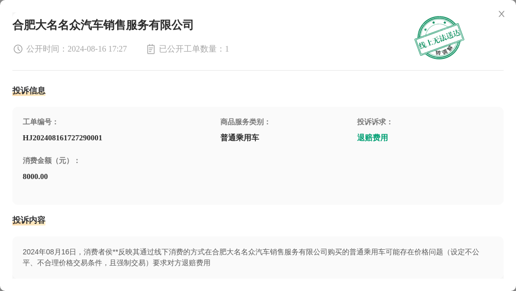Select work order number HJ202408161727290001
The image size is (516, 291).
click(x=62, y=138)
